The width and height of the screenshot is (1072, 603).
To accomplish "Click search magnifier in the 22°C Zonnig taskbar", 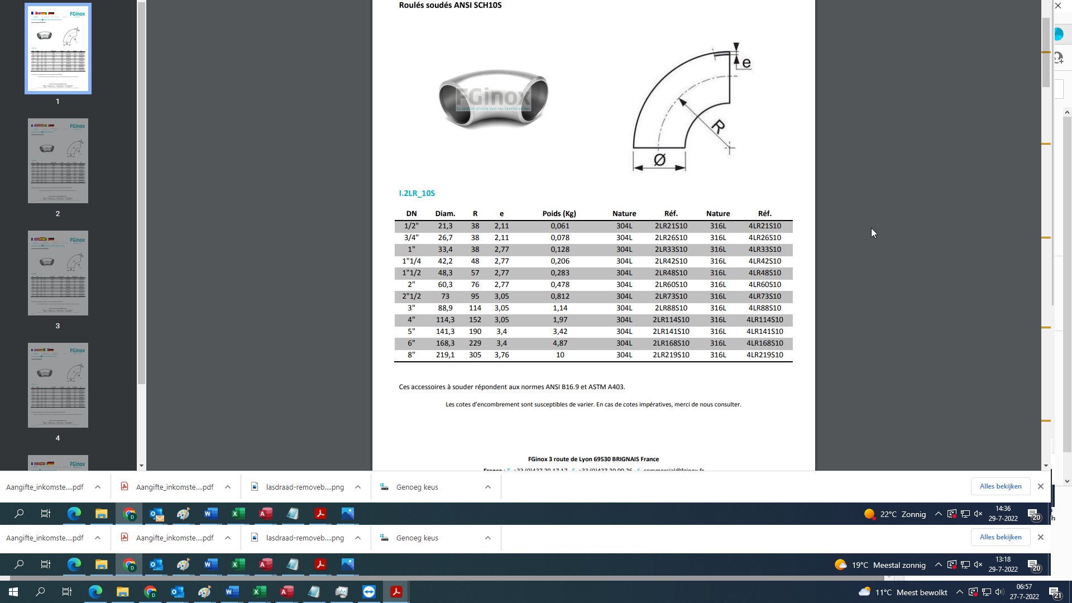I will 19,514.
